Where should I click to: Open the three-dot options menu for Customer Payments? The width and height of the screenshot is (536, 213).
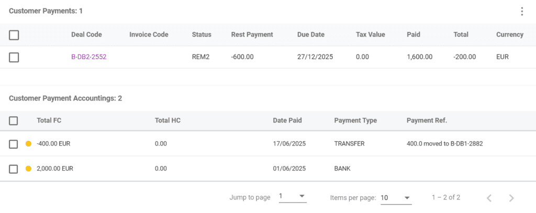click(521, 12)
